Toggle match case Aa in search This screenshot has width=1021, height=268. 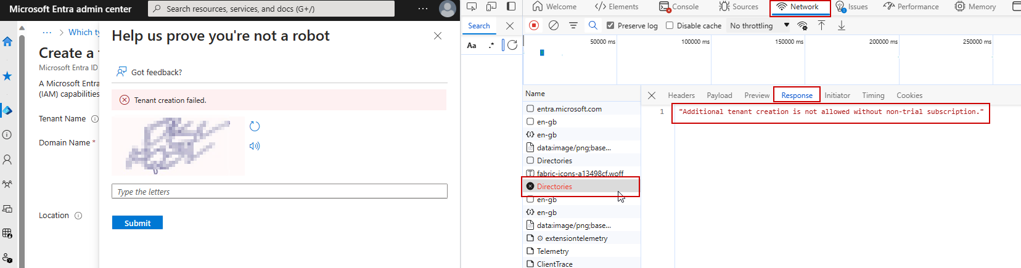472,45
